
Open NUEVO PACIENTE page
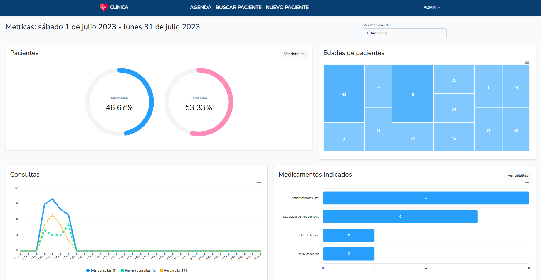coord(287,7)
